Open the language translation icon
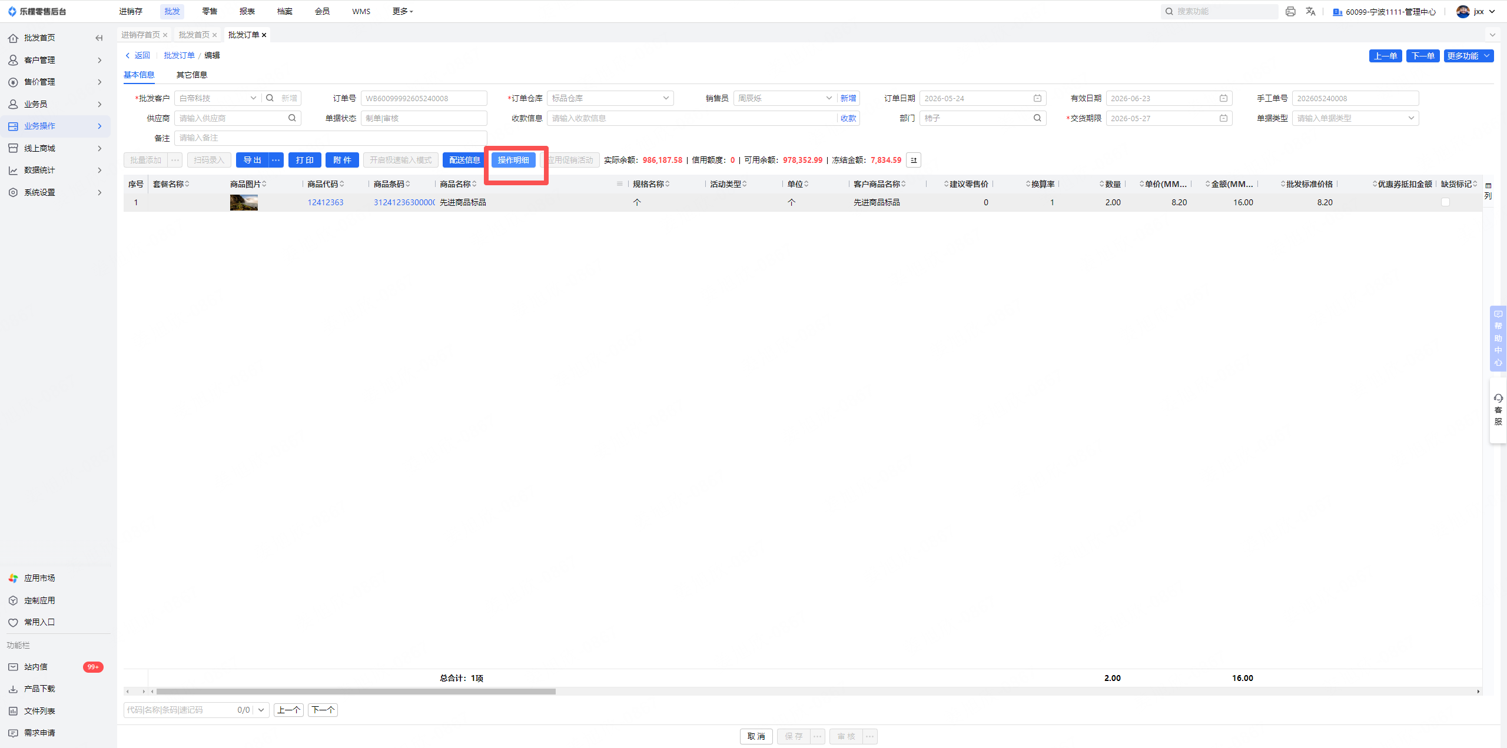 (x=1310, y=11)
